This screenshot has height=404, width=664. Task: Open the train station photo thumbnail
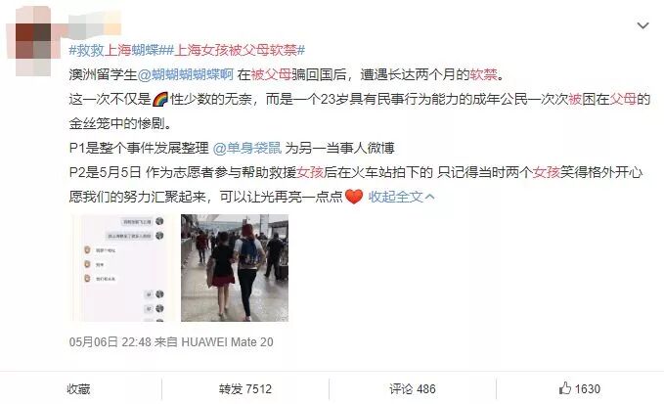[x=235, y=268]
